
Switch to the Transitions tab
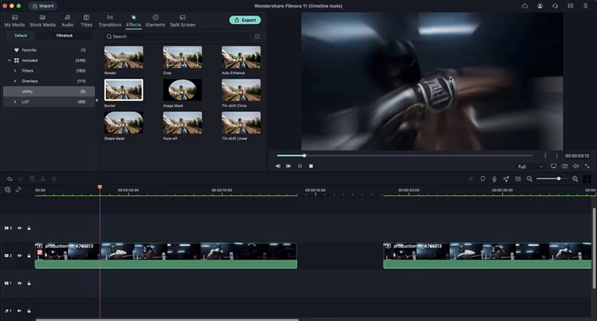(110, 21)
